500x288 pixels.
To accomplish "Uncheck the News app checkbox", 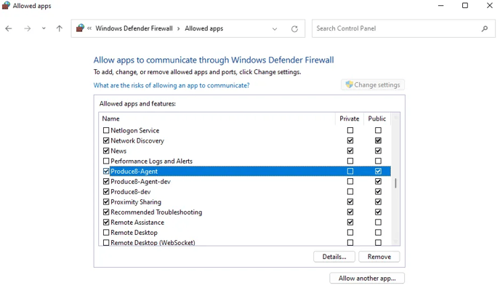I will coord(106,151).
